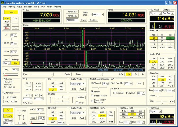The width and height of the screenshot is (178, 127).
Task: Open the Mixer menu
Action: 49,7
